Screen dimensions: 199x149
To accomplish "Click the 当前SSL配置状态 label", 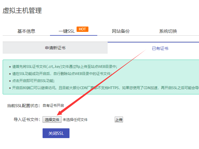I will tap(24, 106).
